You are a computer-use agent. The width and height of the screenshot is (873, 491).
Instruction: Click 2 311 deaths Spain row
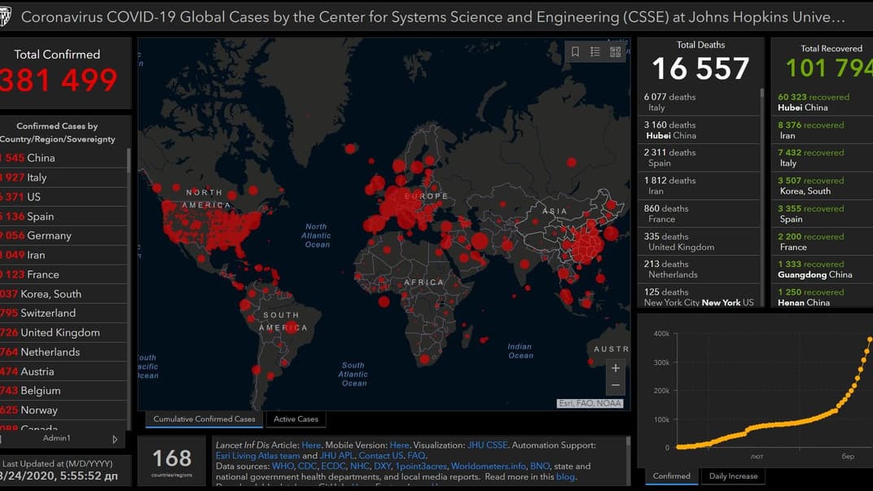699,157
